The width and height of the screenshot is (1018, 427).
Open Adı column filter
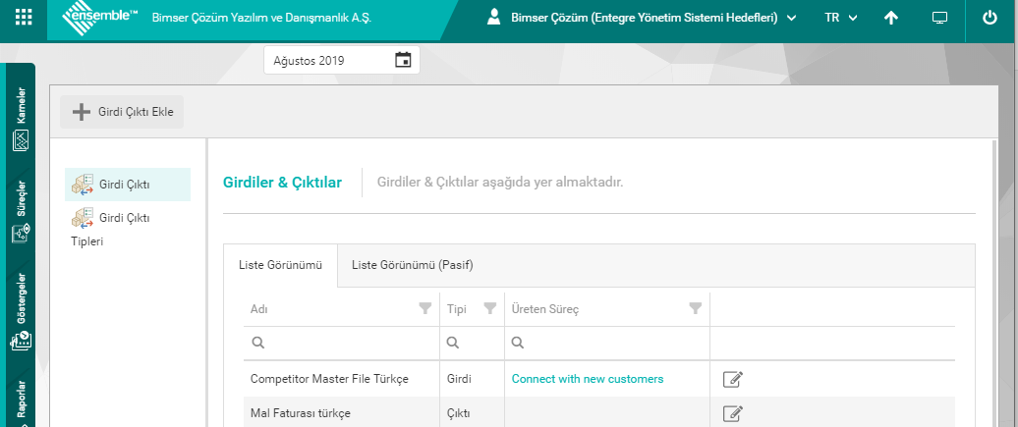click(x=424, y=308)
